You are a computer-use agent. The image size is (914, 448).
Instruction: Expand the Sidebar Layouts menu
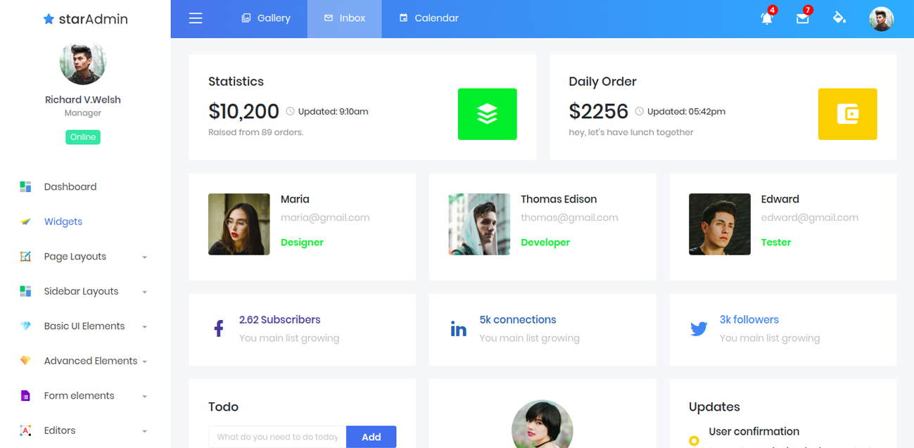coord(81,291)
